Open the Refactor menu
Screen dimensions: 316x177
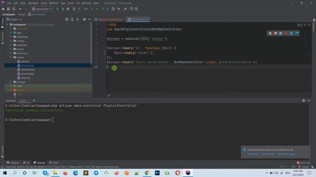point(54,3)
